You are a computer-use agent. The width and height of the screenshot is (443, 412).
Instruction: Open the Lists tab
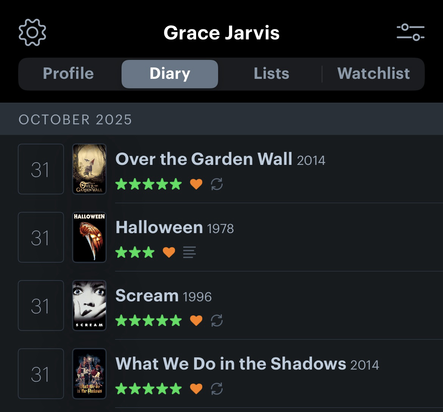[271, 74]
